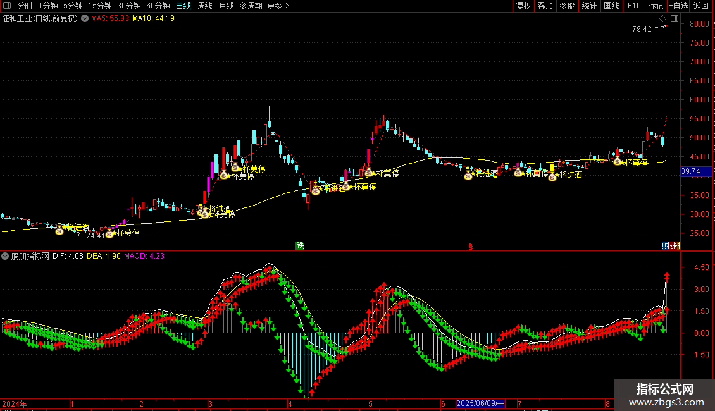
Task: Click the 39.74 current price label
Action: pos(696,171)
